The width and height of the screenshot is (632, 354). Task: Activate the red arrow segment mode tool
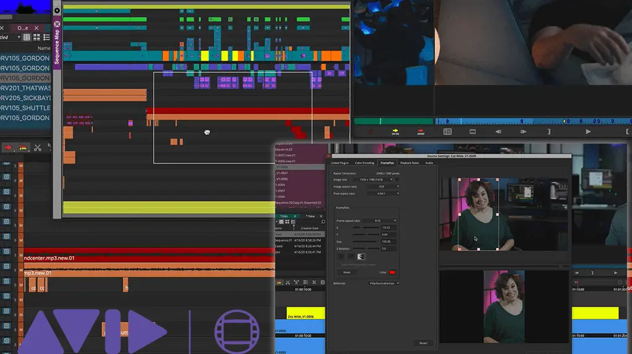pyautogui.click(x=8, y=148)
